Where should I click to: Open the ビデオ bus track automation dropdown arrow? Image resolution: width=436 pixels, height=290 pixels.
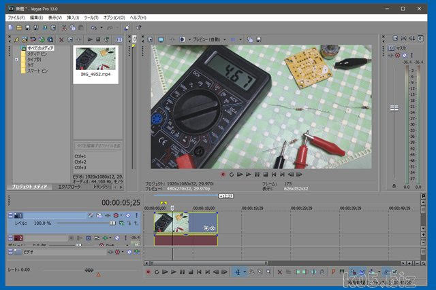coord(123,252)
